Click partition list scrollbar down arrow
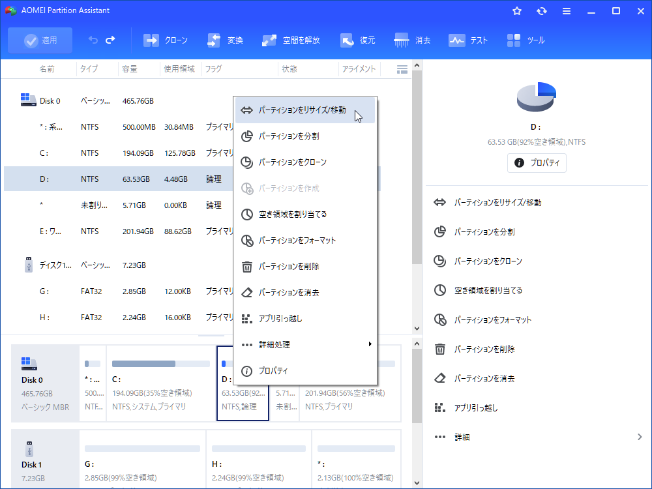Image resolution: width=652 pixels, height=489 pixels. click(x=417, y=329)
